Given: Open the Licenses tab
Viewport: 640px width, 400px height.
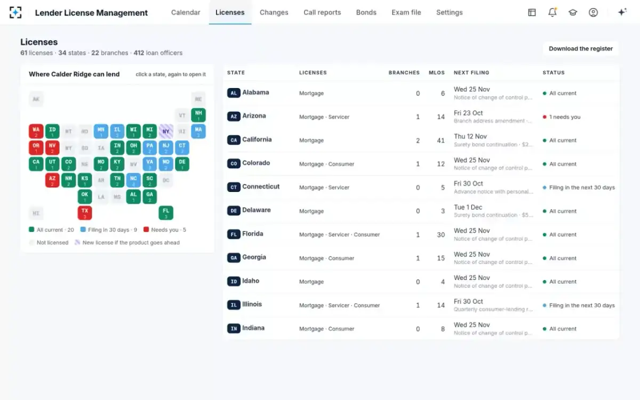Looking at the screenshot, I should (230, 12).
